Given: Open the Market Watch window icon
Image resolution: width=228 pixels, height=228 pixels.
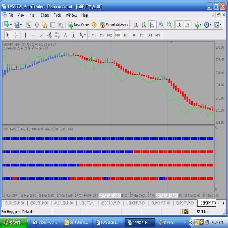Looking at the screenshot, I should point(29,25).
